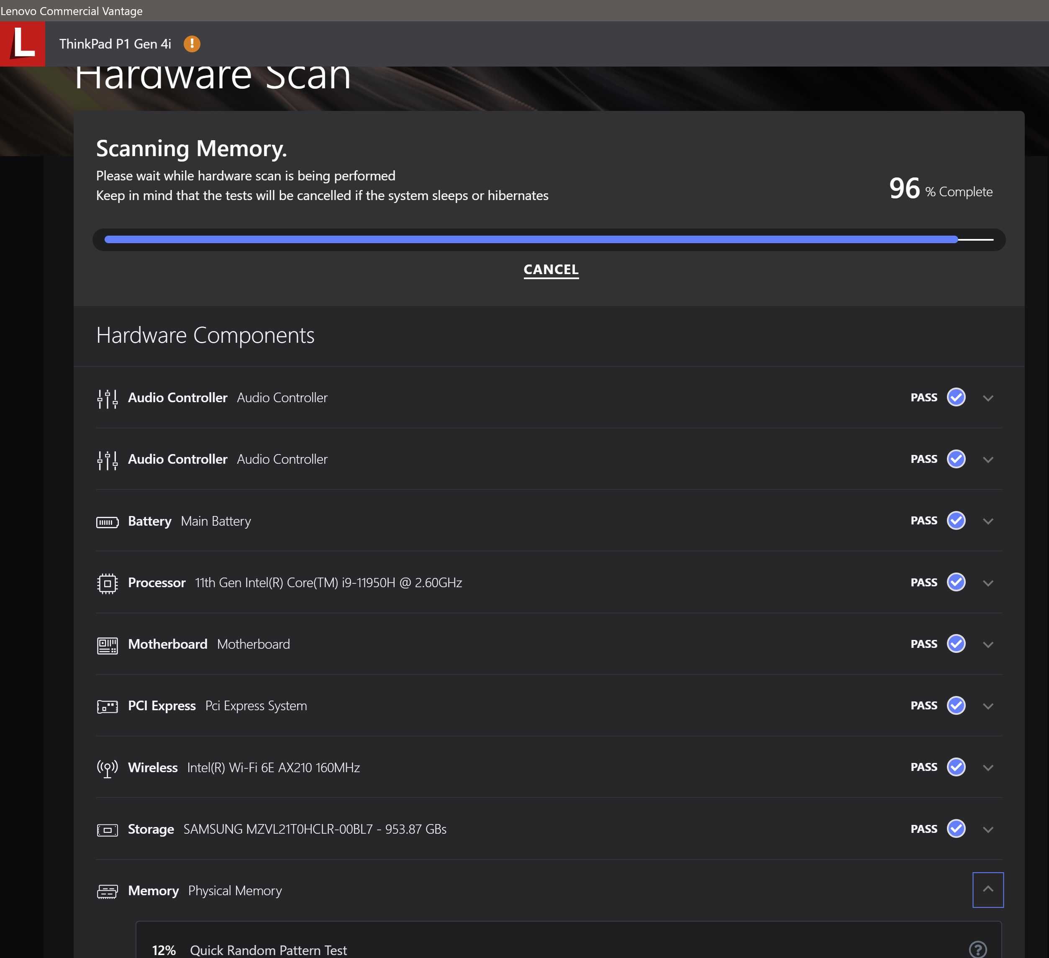Expand the Processor test results
Viewport: 1049px width, 958px height.
click(x=987, y=583)
